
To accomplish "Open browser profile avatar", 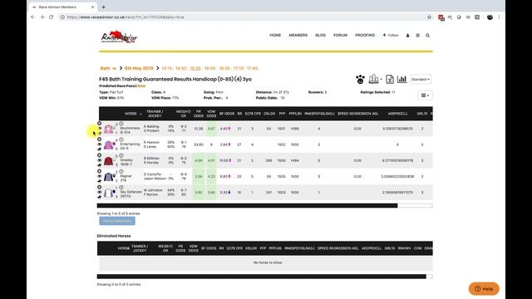I will (x=490, y=17).
